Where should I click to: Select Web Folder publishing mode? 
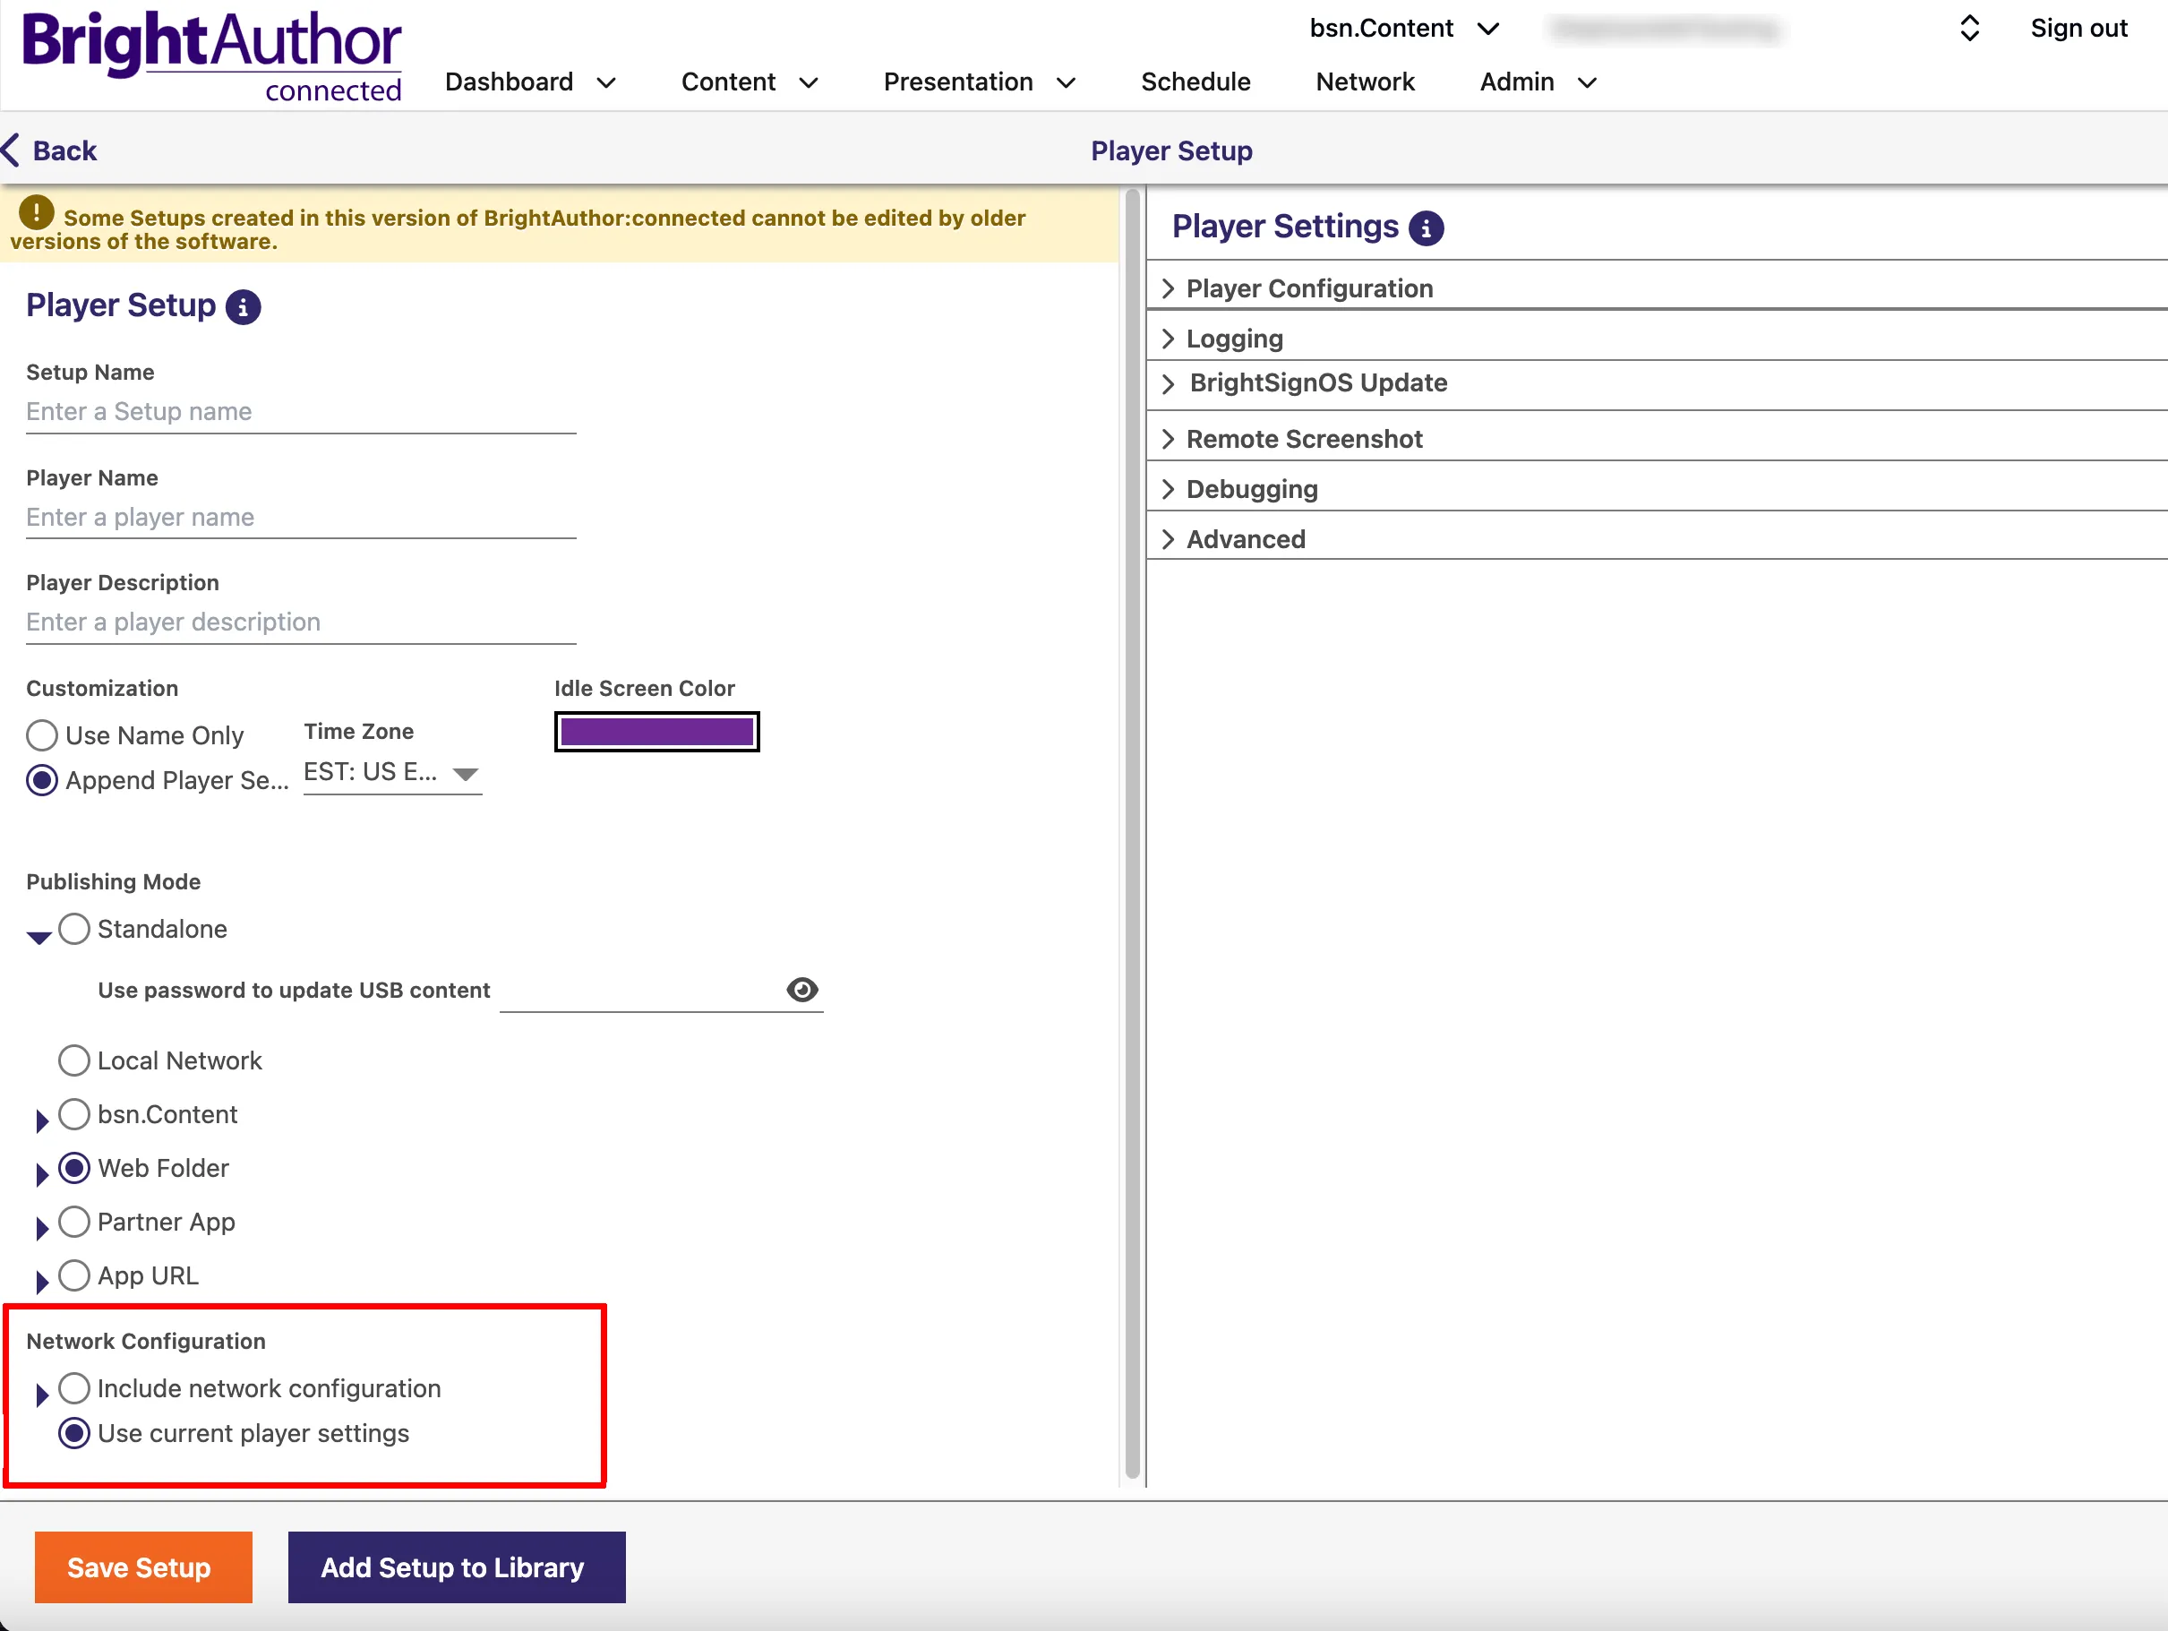tap(74, 1168)
